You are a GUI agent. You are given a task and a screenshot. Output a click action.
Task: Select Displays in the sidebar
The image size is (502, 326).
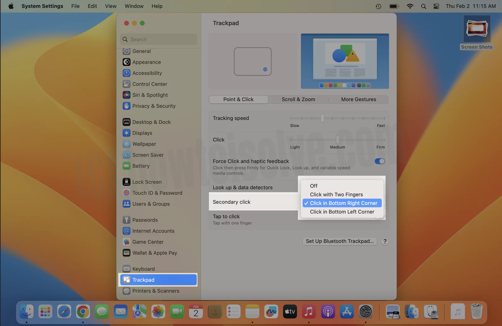(159, 133)
